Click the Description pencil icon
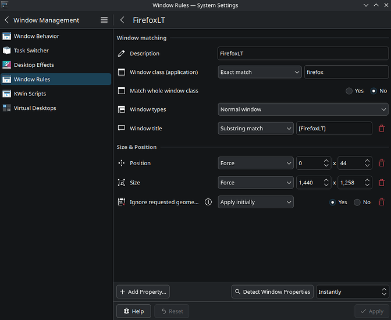The height and width of the screenshot is (320, 391). 122,54
